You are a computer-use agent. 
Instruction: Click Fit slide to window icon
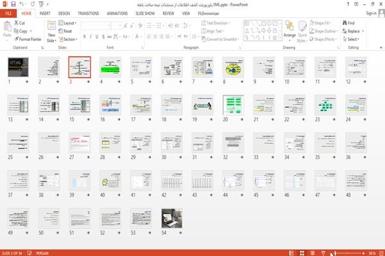click(381, 253)
